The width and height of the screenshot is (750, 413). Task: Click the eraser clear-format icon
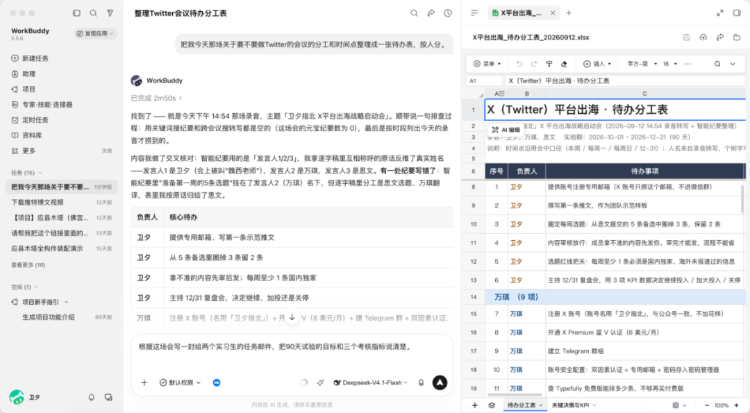coord(564,64)
